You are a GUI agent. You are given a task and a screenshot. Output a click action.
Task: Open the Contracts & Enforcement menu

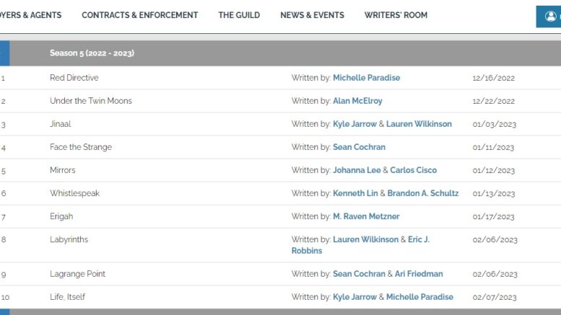coord(140,15)
